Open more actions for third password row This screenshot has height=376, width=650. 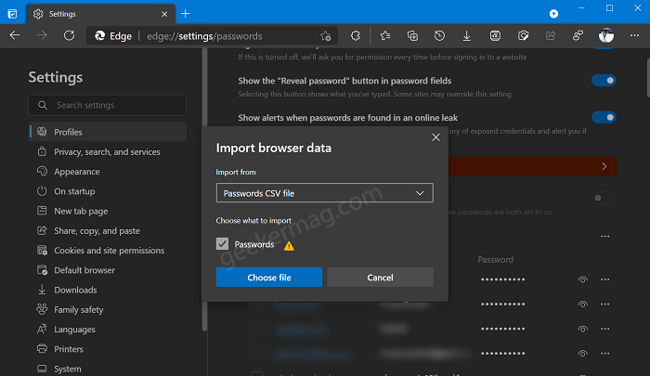coord(605,329)
